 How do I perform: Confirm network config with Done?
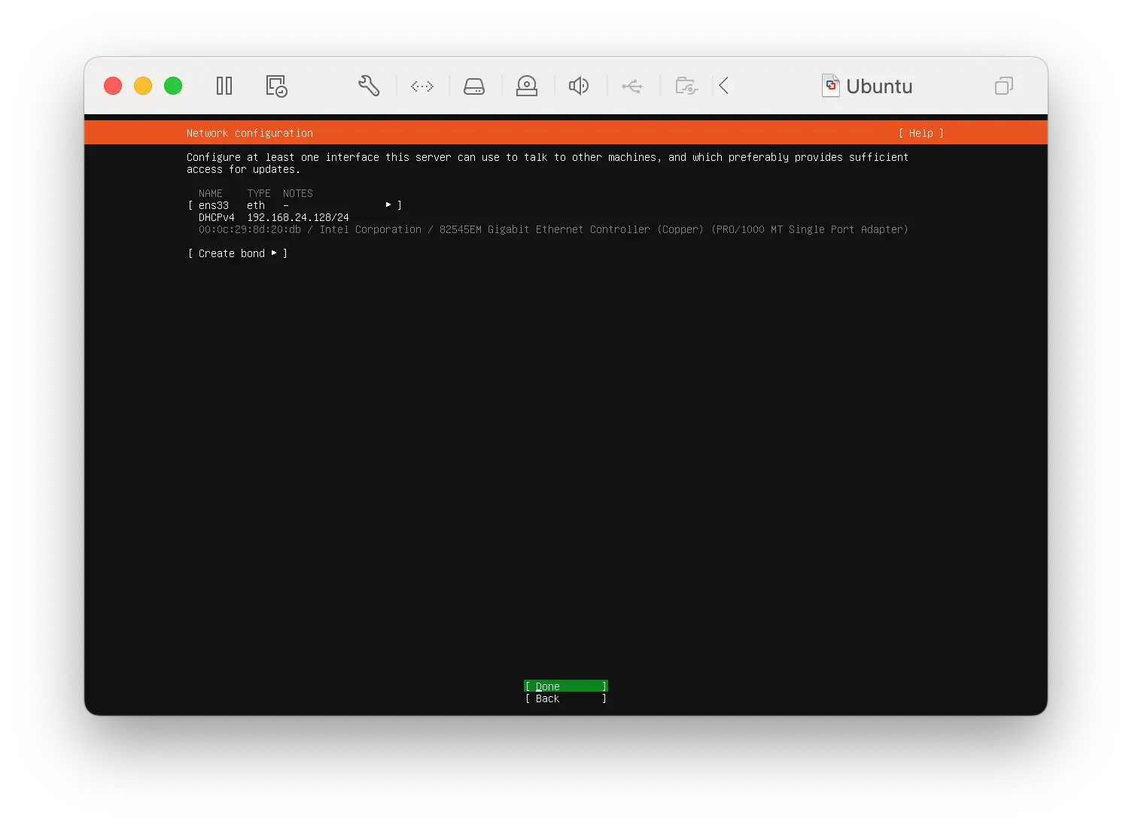point(566,686)
